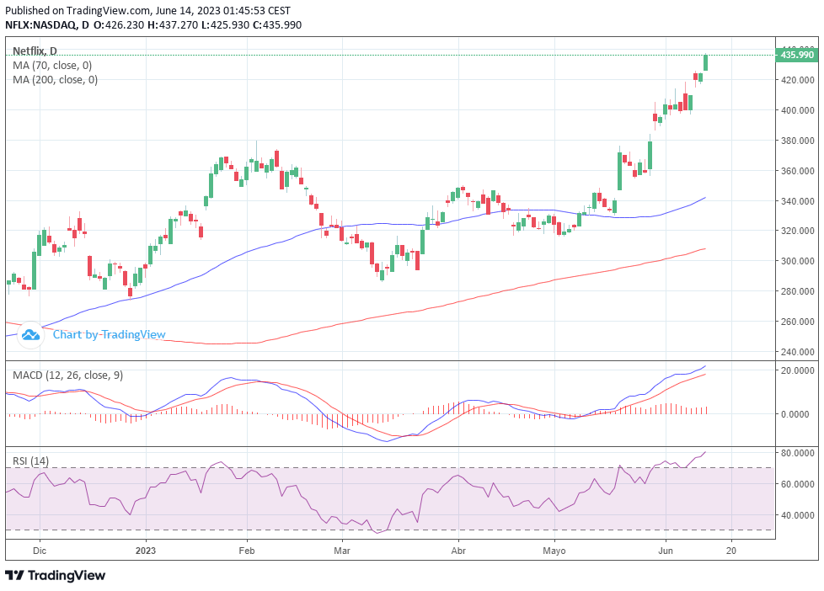Viewport: 824px width, 591px height.
Task: Click the '20' date axis label
Action: (x=731, y=551)
